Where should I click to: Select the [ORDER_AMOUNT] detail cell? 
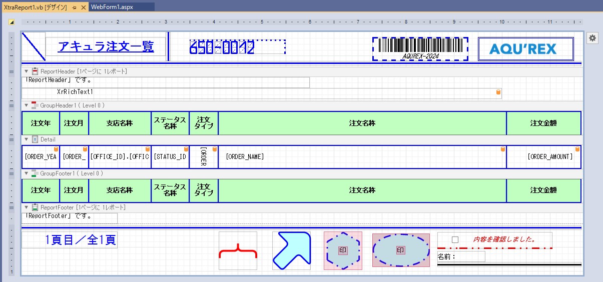pyautogui.click(x=544, y=157)
